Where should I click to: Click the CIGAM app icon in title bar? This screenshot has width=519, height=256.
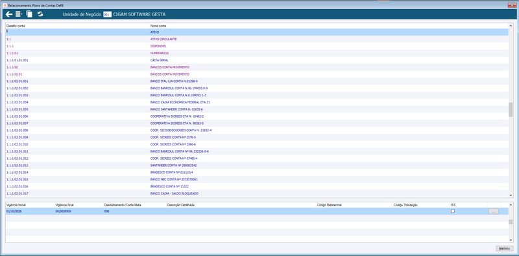5,5
